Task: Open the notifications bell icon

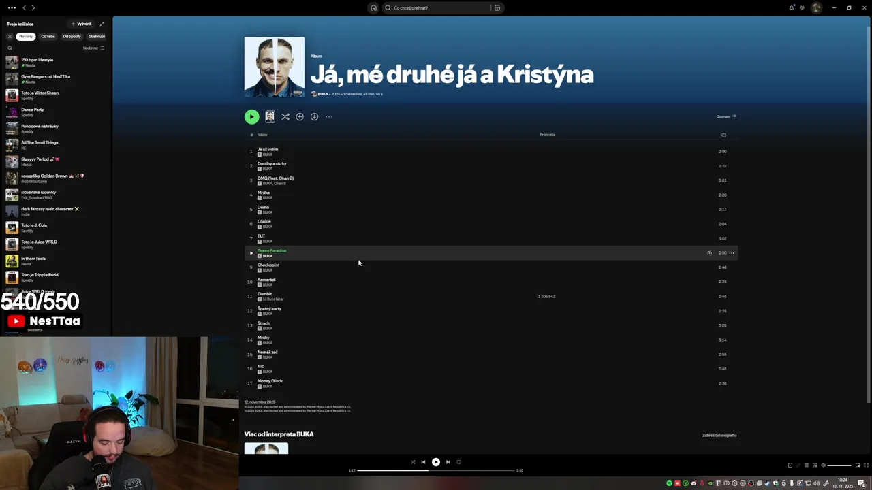Action: click(x=792, y=7)
